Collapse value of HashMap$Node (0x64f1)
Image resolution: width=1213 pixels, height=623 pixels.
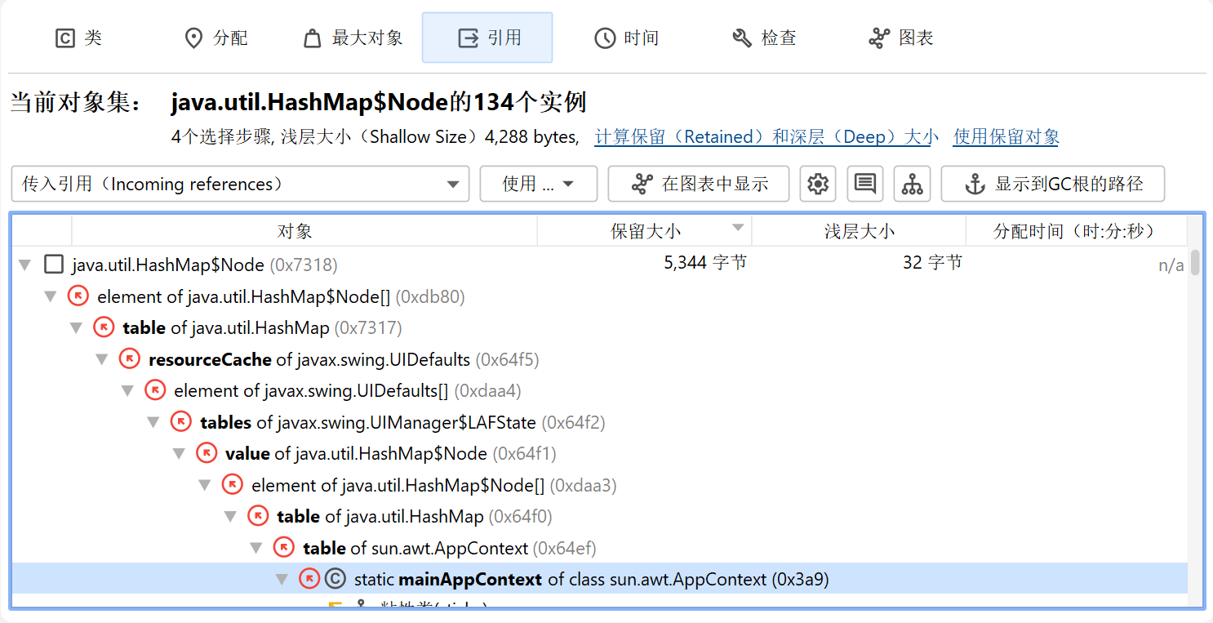[x=180, y=454]
